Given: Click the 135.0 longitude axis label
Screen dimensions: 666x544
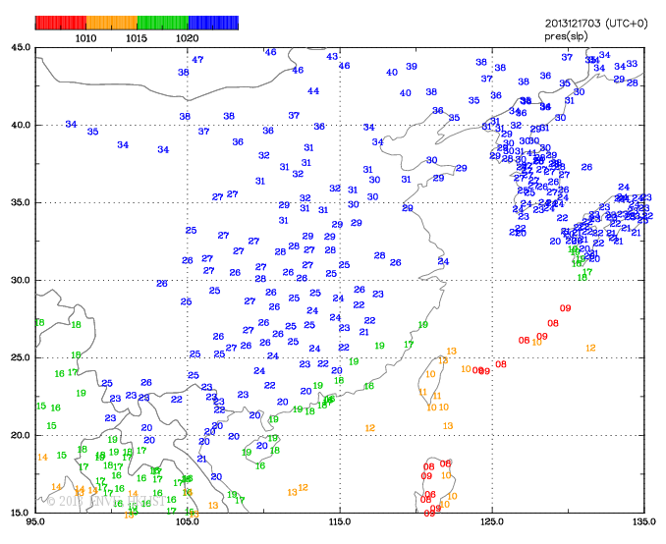Looking at the screenshot, I should tap(644, 522).
